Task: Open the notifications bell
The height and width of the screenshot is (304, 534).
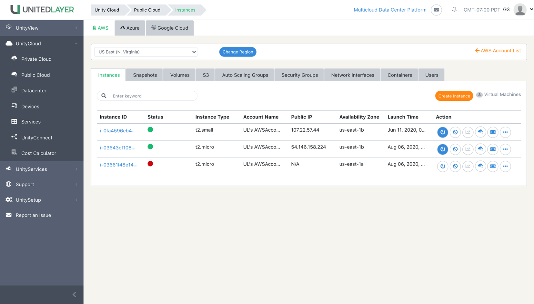Action: pos(454,10)
